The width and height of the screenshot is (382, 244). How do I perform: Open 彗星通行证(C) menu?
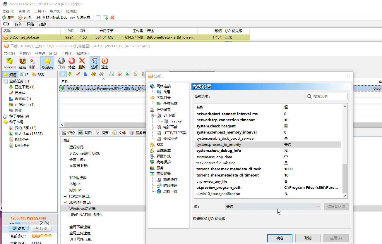(x=46, y=53)
